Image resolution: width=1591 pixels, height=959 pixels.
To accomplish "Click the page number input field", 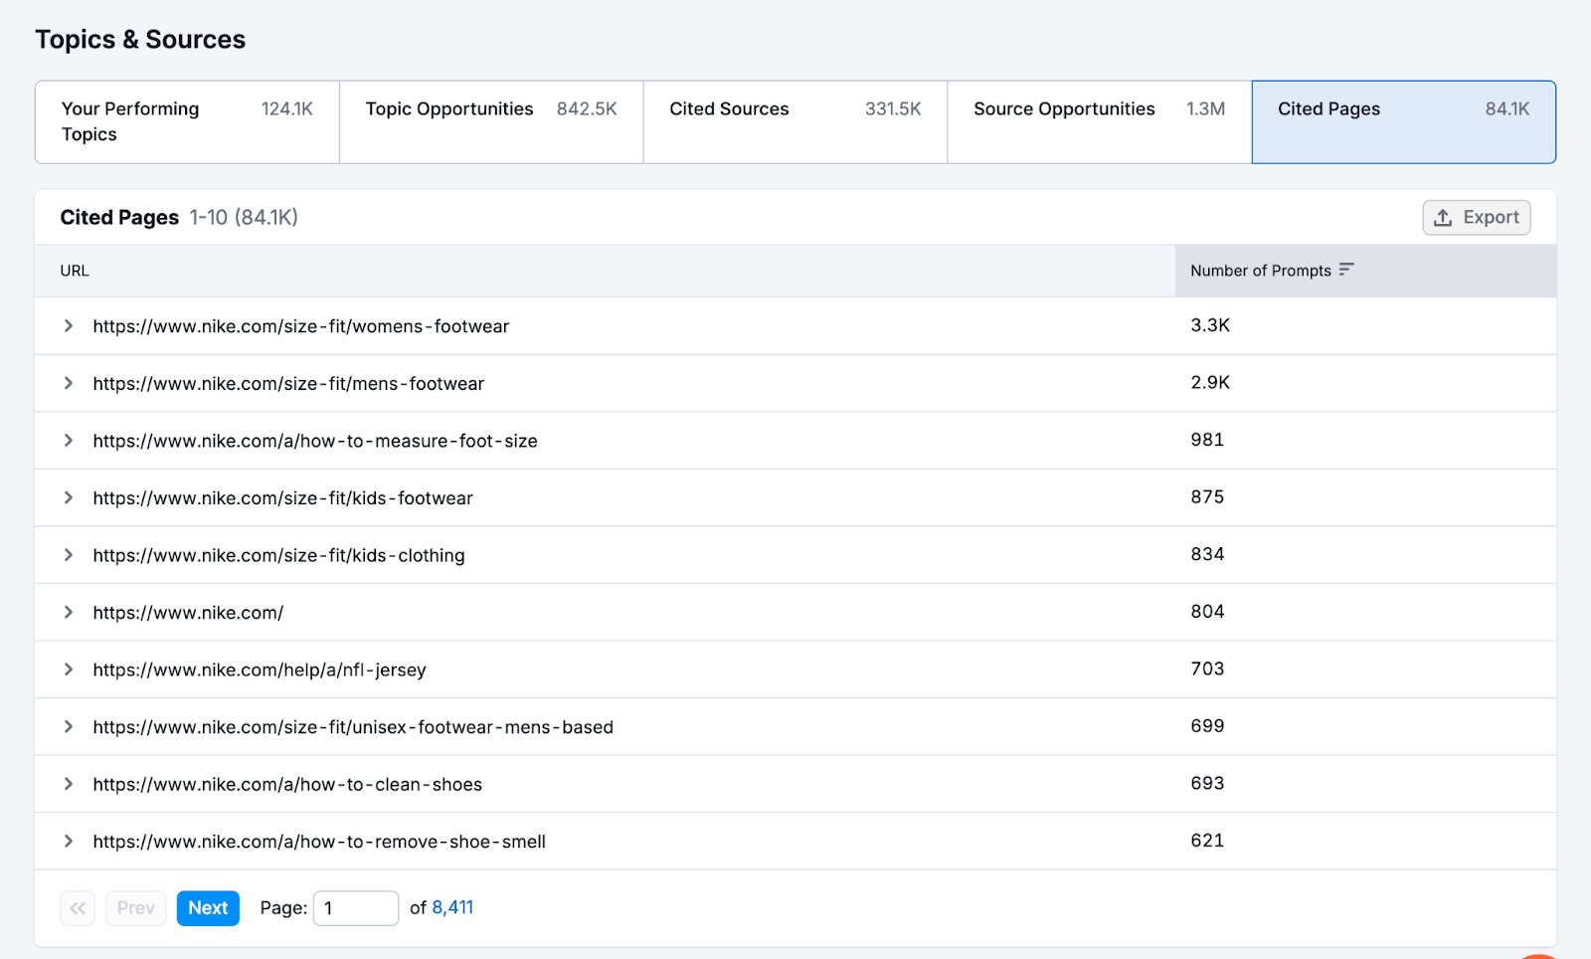I will pyautogui.click(x=355, y=907).
